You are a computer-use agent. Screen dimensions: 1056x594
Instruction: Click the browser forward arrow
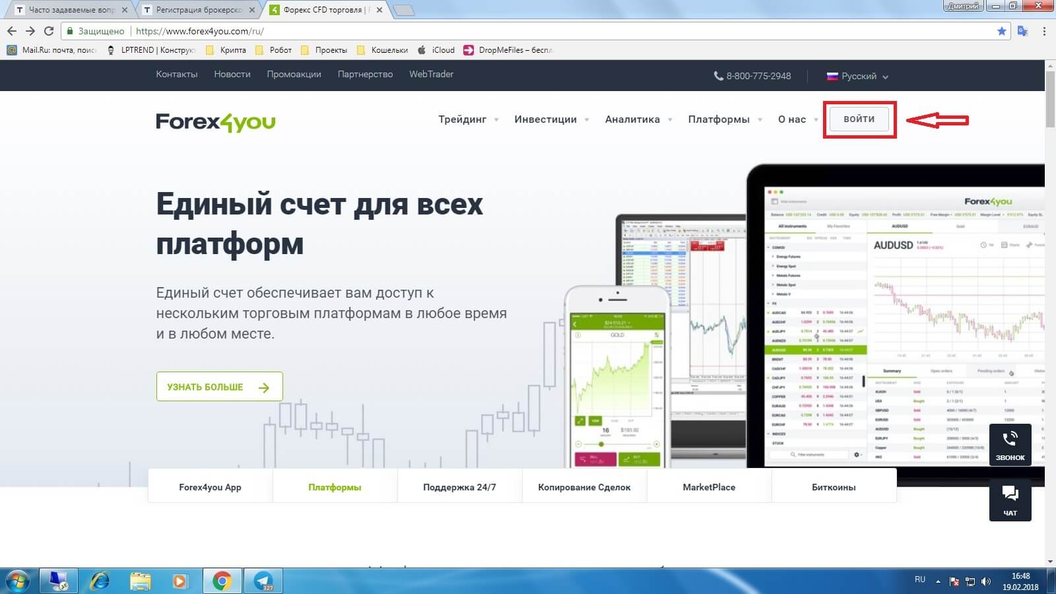coord(30,31)
